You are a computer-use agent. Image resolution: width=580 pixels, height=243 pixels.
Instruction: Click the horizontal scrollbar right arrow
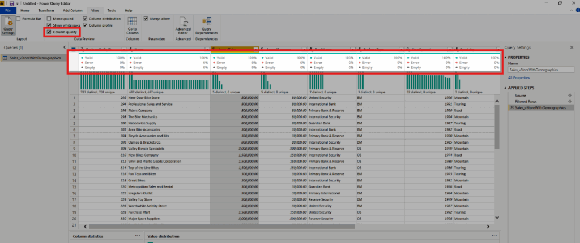coord(488,227)
